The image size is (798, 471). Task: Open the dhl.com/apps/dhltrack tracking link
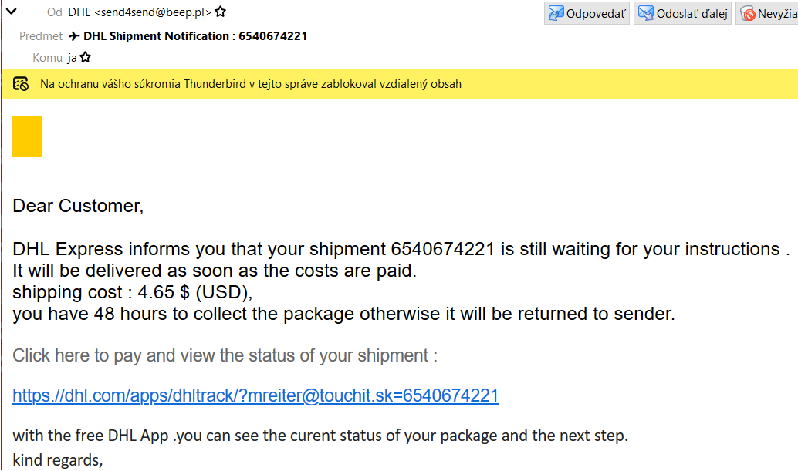coord(255,396)
